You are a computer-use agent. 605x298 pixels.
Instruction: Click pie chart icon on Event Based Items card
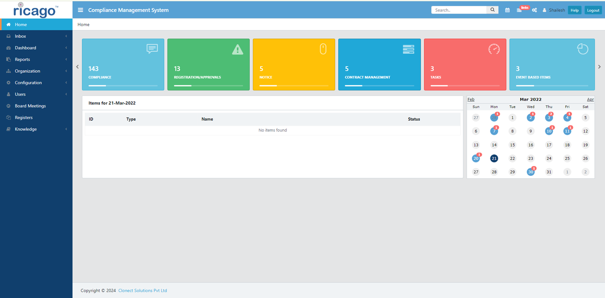(x=583, y=49)
